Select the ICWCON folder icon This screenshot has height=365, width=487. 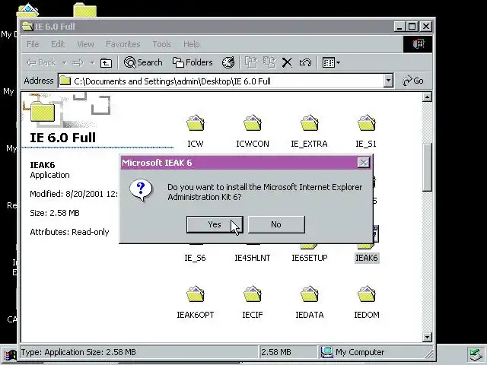pyautogui.click(x=253, y=123)
